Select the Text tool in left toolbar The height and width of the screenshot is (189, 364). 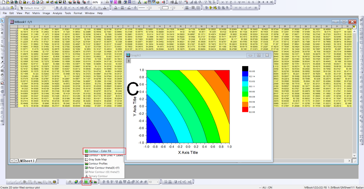coord(2,58)
